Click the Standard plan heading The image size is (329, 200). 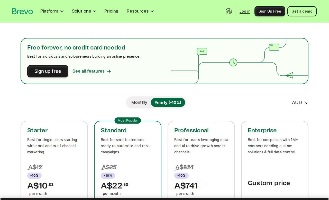coord(114,131)
